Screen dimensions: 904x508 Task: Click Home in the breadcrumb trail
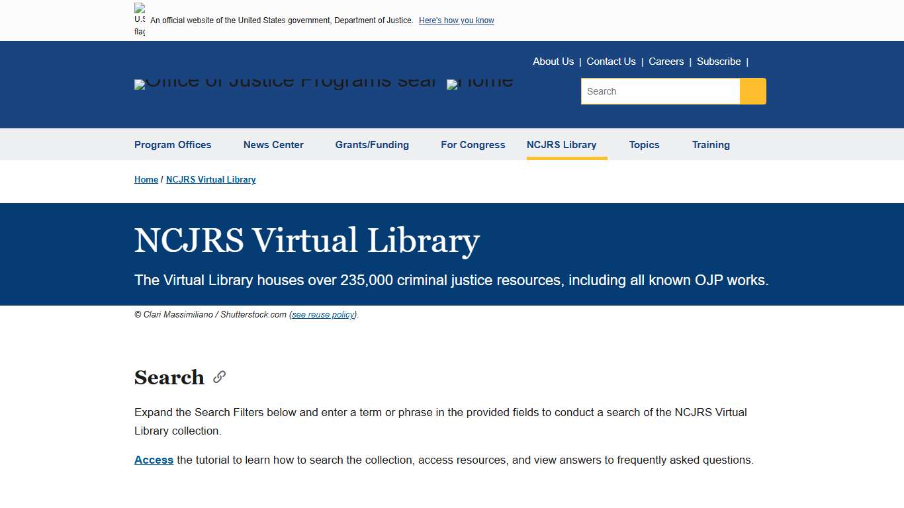(x=146, y=179)
